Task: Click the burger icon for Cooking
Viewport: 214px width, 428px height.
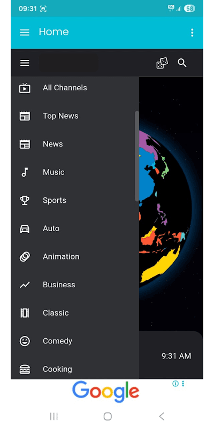Action: (x=25, y=369)
